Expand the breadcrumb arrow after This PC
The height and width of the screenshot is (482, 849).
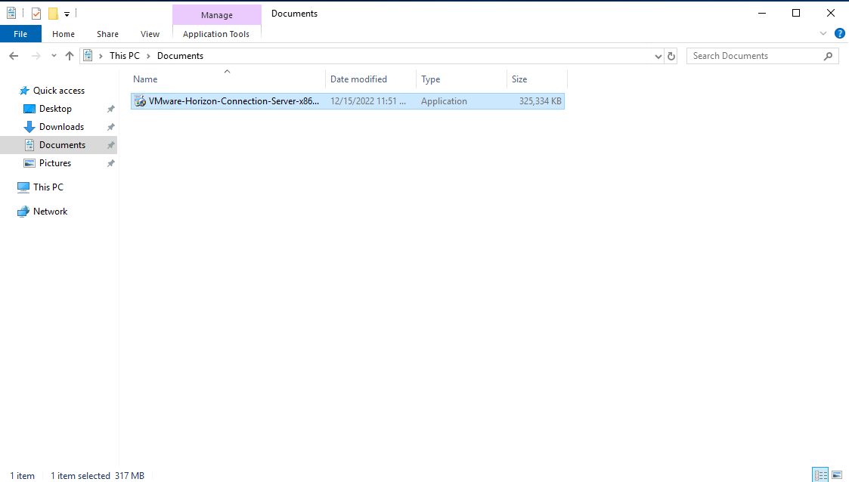click(148, 56)
